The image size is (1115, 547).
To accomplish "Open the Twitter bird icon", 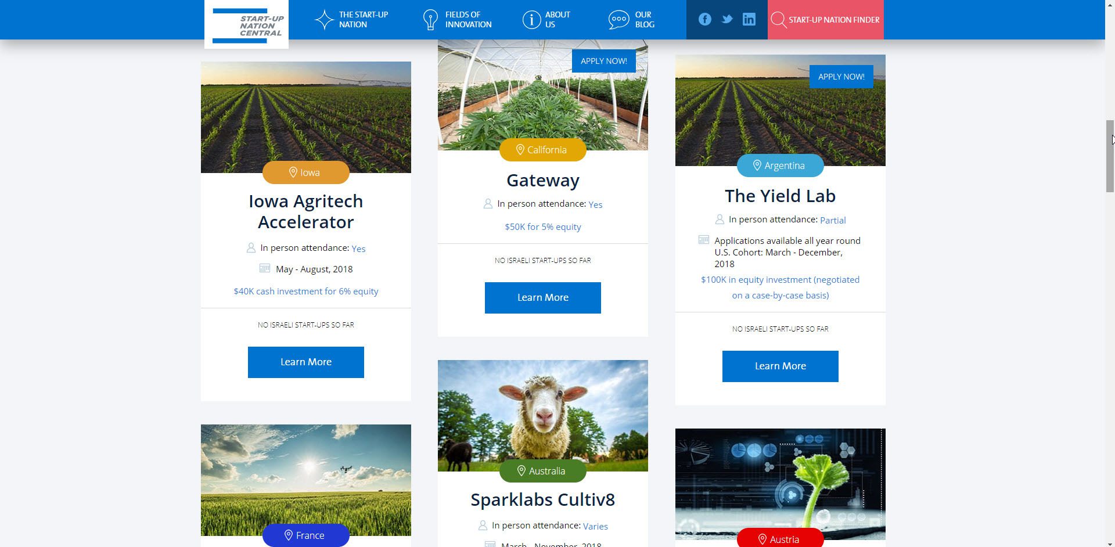I will pos(727,19).
